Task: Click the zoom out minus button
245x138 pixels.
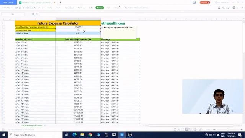Action: point(214,130)
